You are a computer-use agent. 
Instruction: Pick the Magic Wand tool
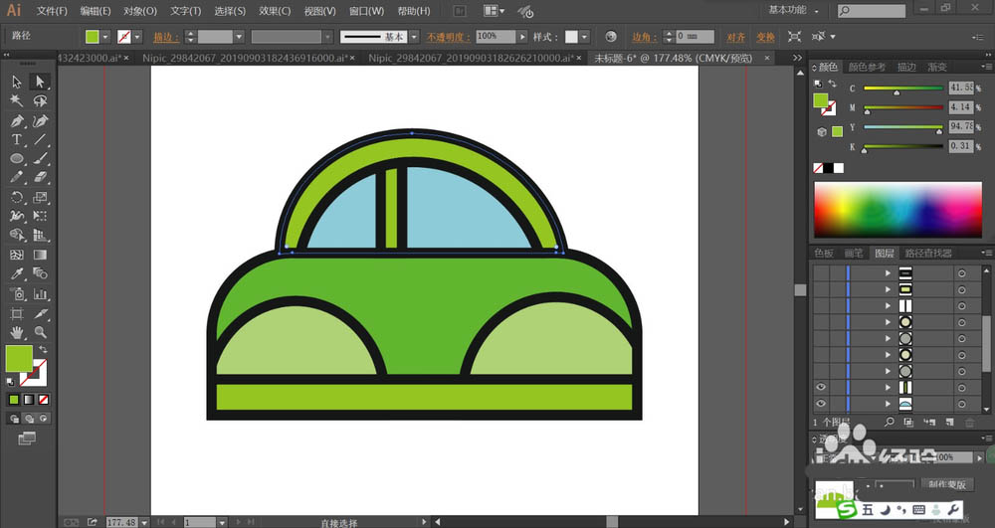(17, 100)
